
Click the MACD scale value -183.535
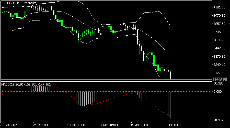coord(220,120)
